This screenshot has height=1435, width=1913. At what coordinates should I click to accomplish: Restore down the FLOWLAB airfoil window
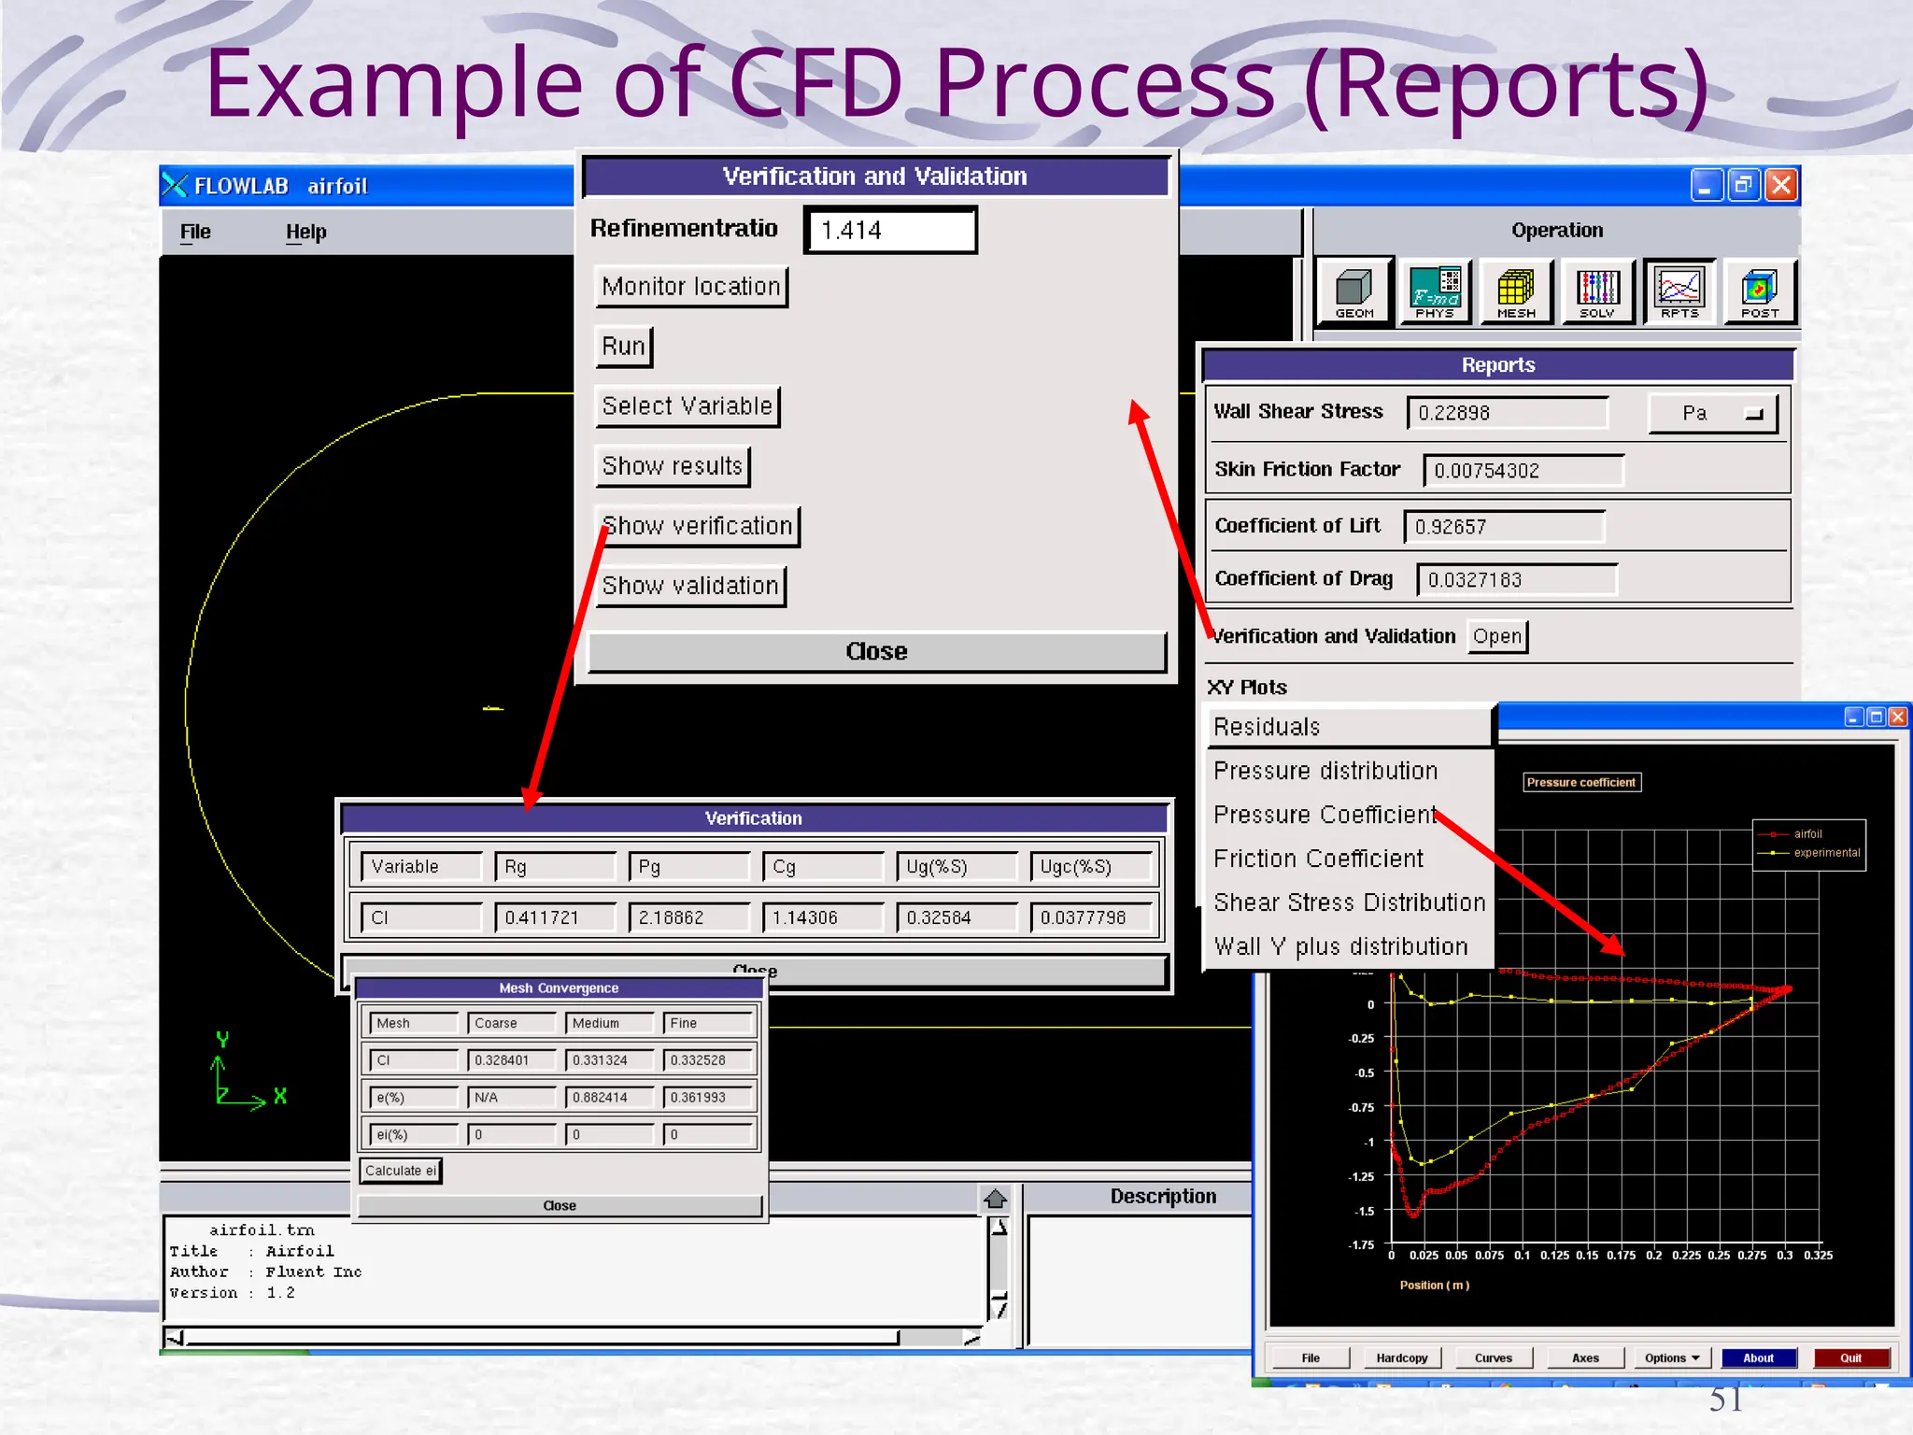click(1743, 185)
